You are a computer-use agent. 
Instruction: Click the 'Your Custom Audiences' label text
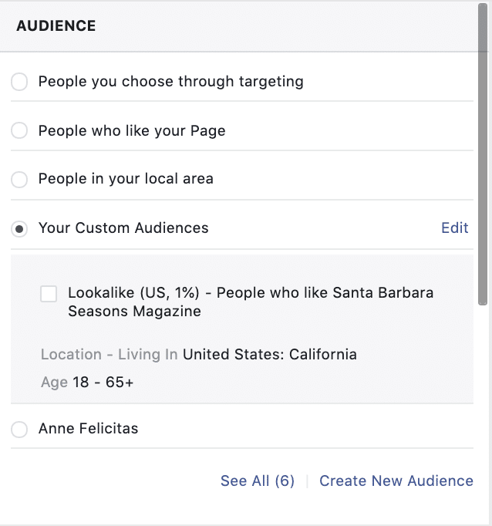pos(123,228)
